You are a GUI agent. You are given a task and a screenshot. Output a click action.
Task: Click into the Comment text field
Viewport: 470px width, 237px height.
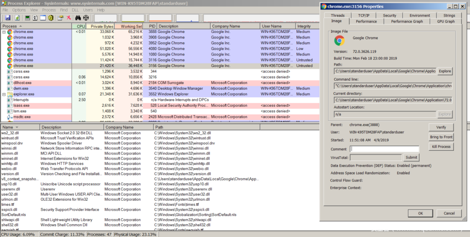click(384, 149)
